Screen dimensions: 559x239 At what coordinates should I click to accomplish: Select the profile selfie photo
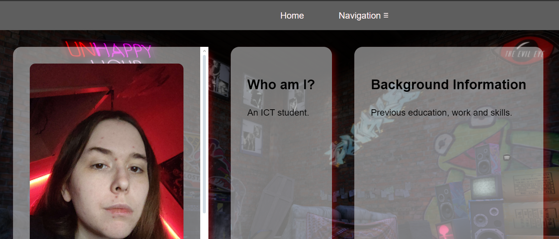pyautogui.click(x=106, y=151)
